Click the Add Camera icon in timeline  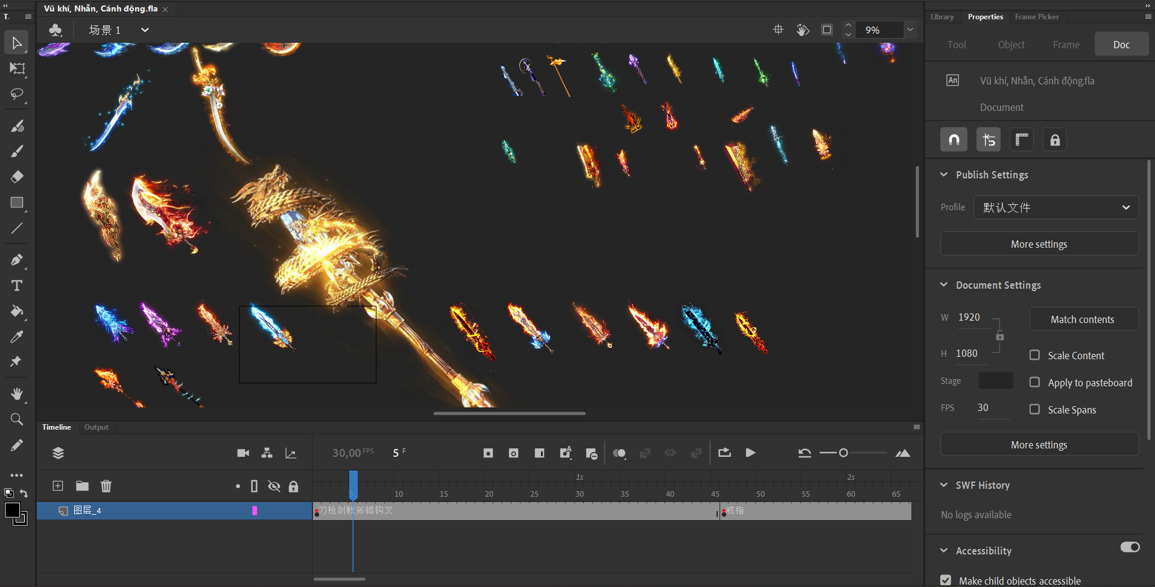(243, 453)
